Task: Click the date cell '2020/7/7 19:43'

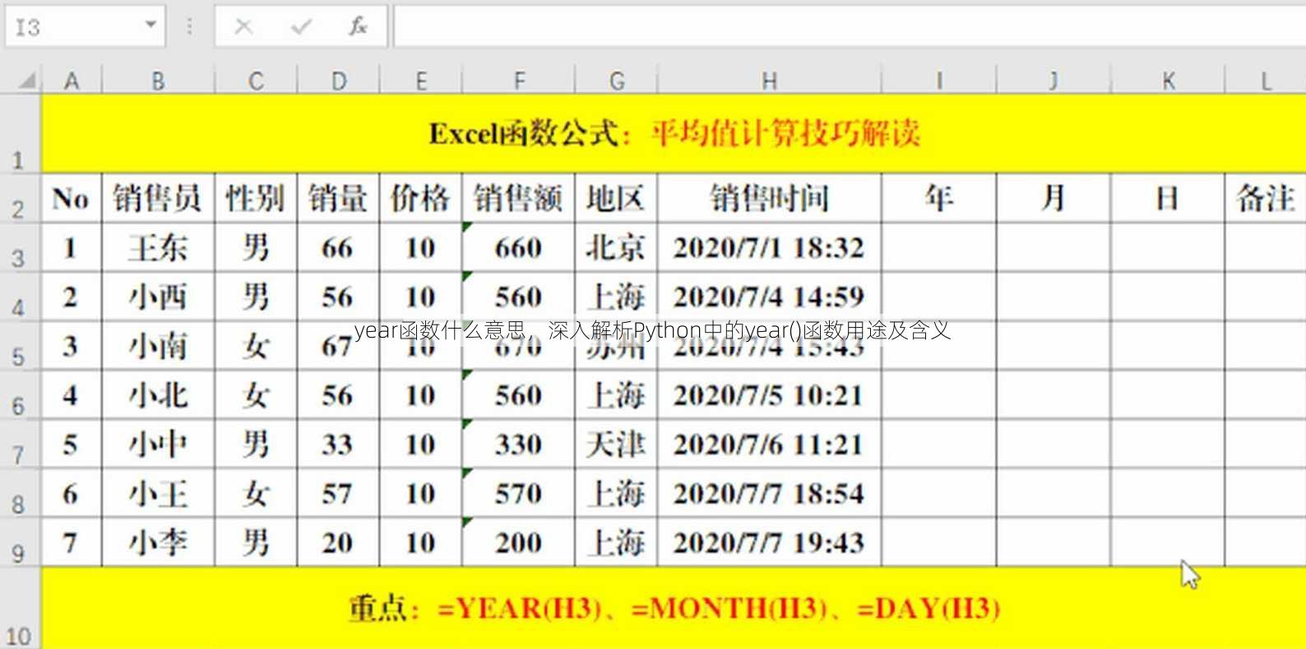Action: pyautogui.click(x=769, y=543)
